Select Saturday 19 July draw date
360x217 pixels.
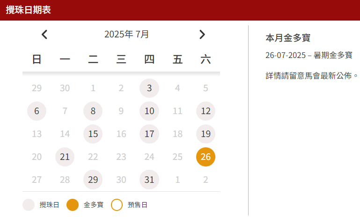(x=206, y=134)
